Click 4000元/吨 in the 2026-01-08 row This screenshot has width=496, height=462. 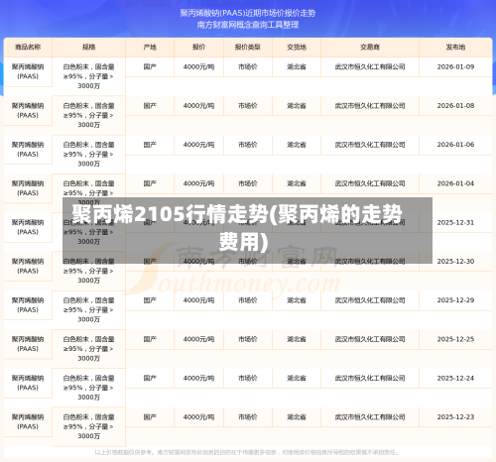coord(198,106)
